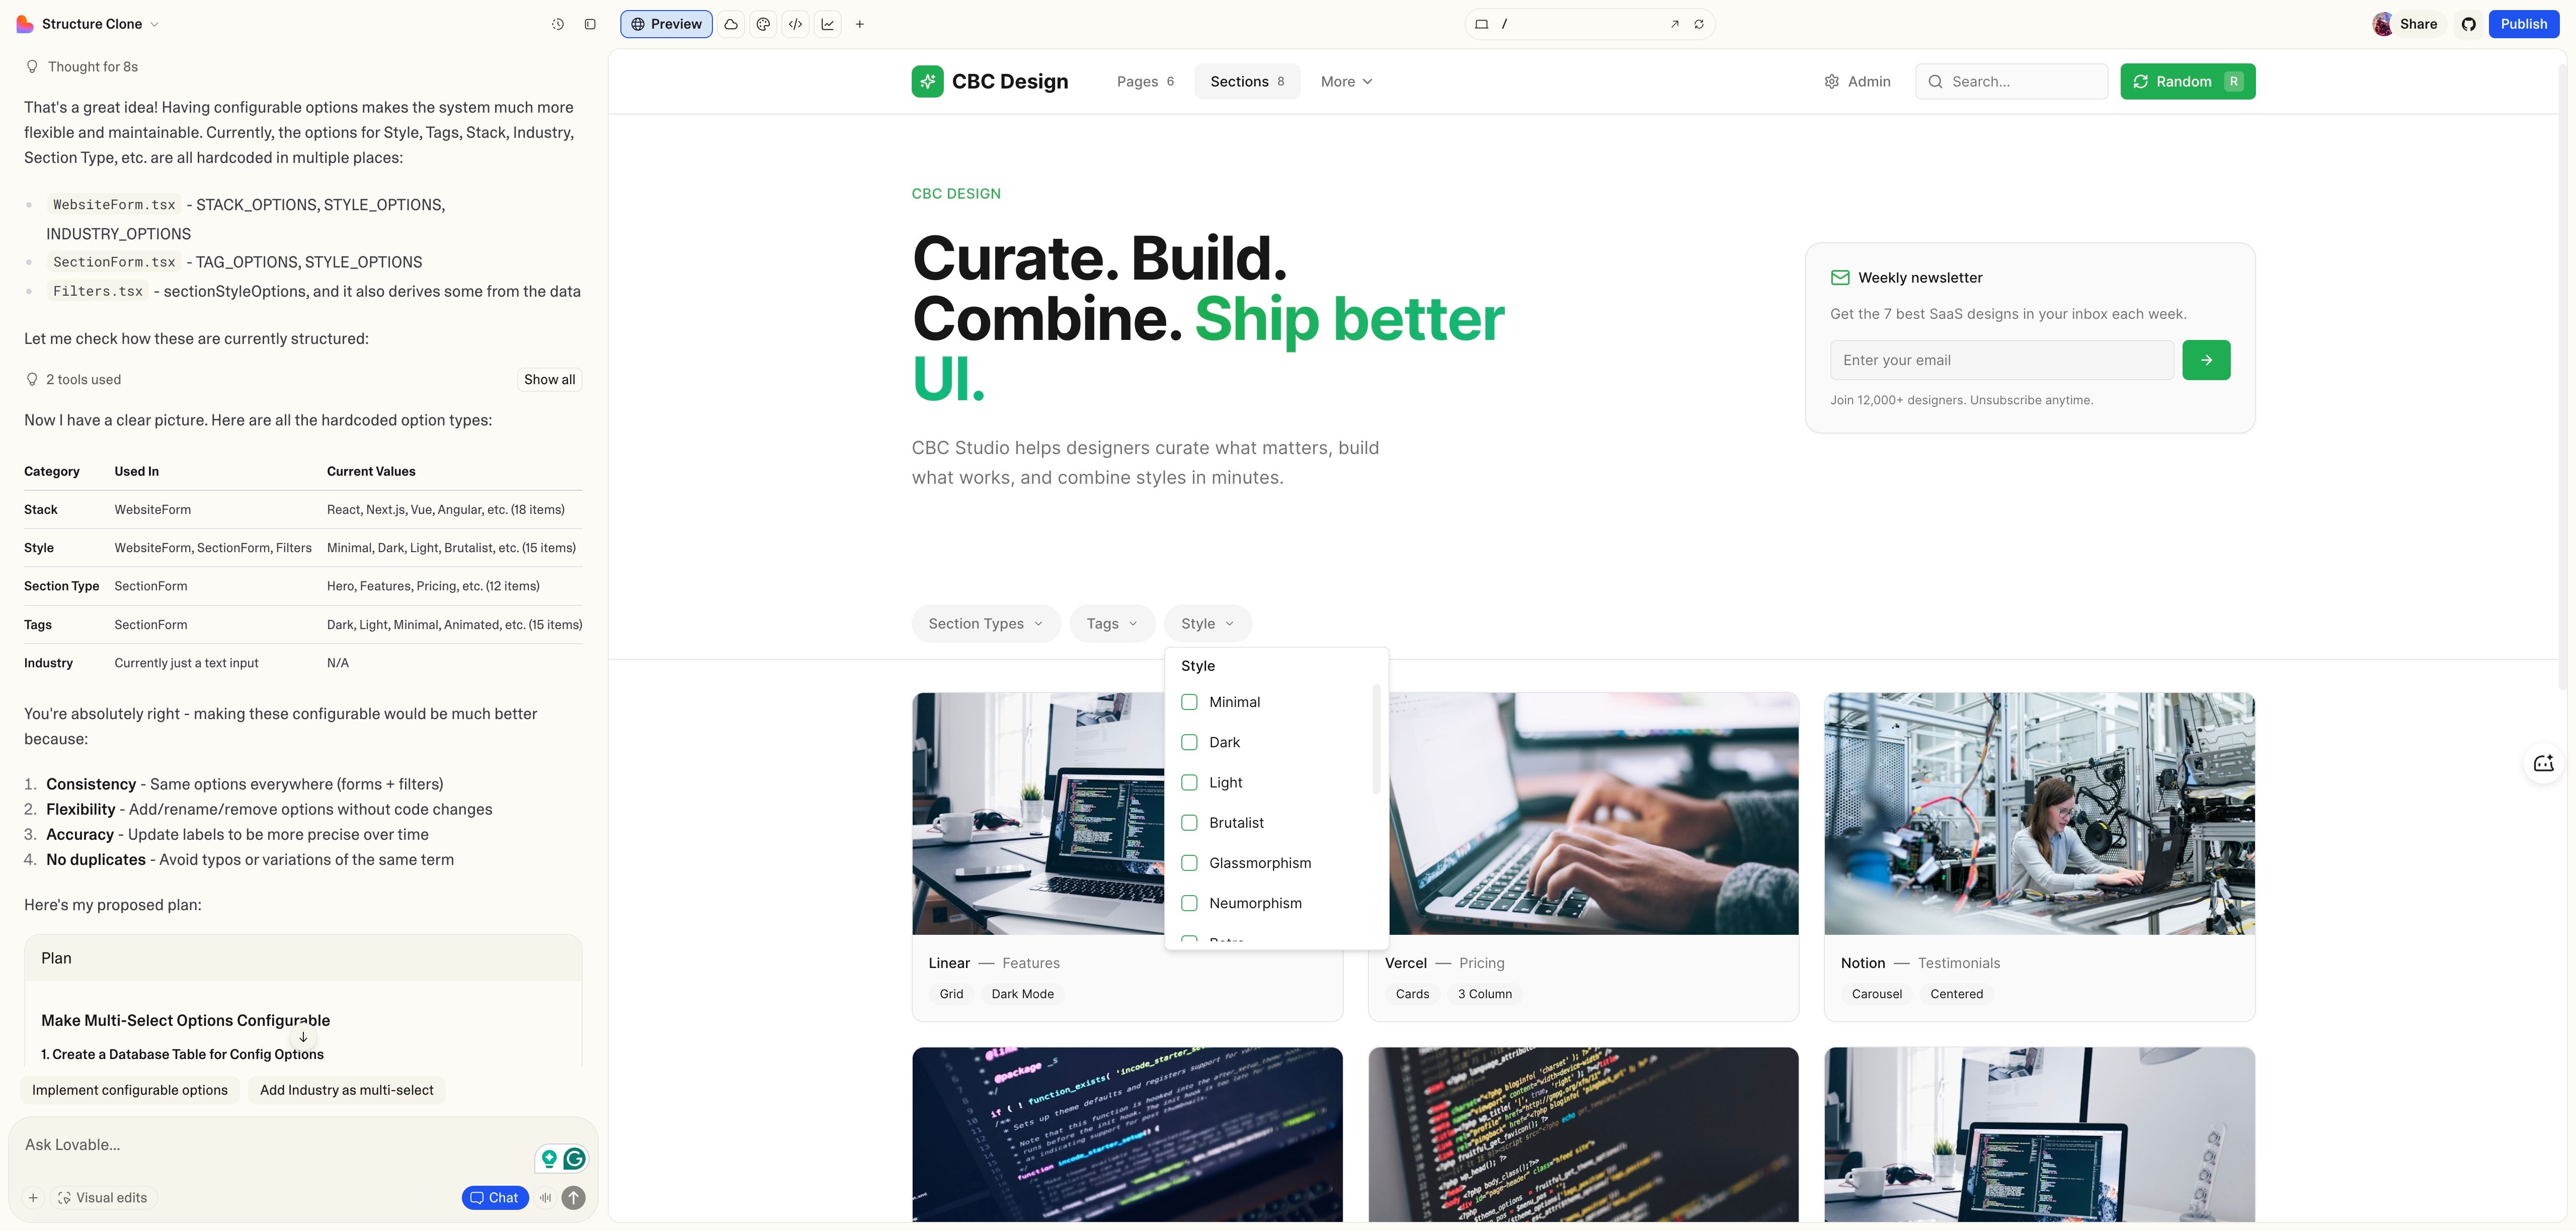Click the Show all tools link
Image resolution: width=2576 pixels, height=1231 pixels.
[x=549, y=380]
